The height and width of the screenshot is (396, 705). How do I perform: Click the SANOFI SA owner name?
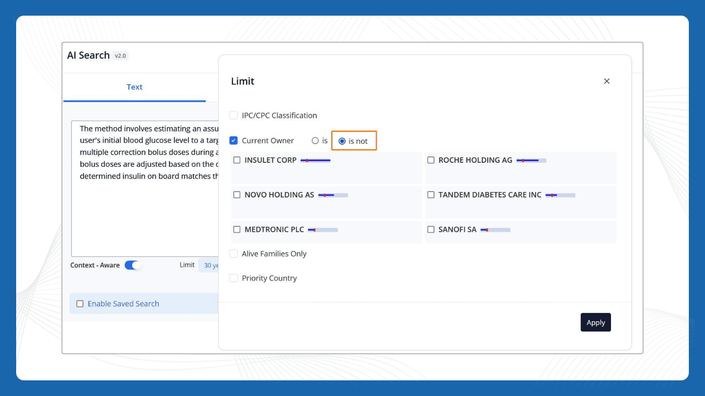click(457, 229)
